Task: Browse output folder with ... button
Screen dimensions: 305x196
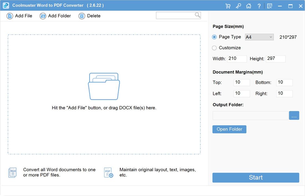Action: click(x=294, y=115)
